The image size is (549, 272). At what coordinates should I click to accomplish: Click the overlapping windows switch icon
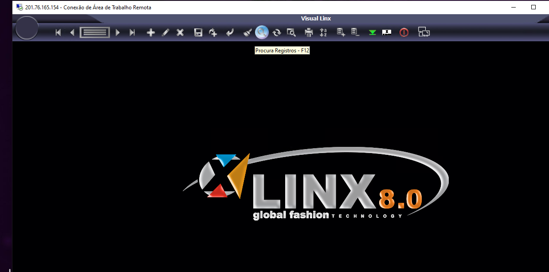[424, 32]
